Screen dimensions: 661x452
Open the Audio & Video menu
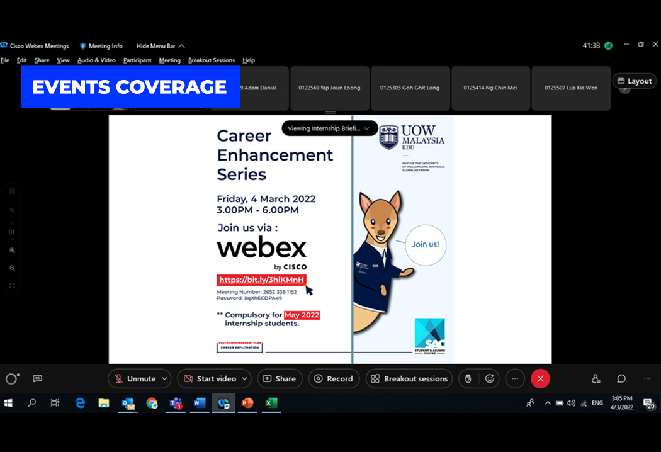(96, 60)
